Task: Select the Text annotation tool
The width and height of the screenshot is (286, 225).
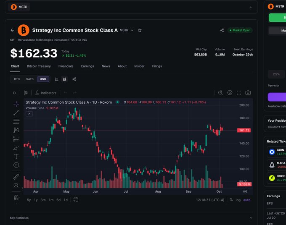Action: pyautogui.click(x=16, y=156)
